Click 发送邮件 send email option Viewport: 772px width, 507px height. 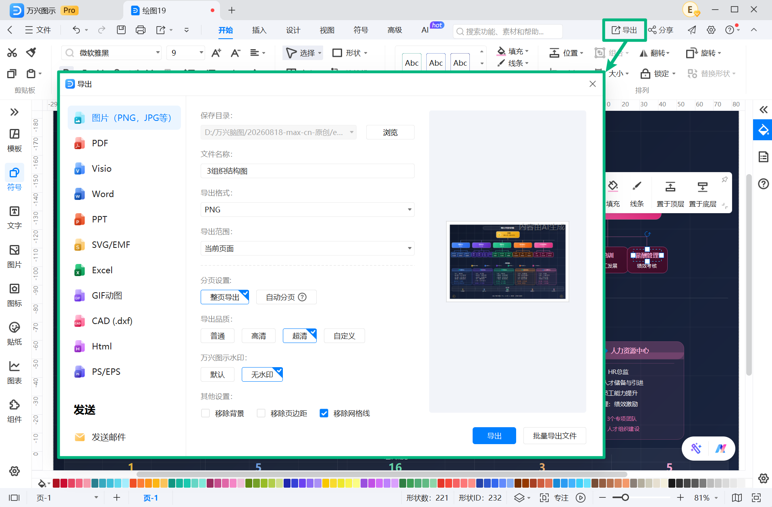click(x=124, y=437)
